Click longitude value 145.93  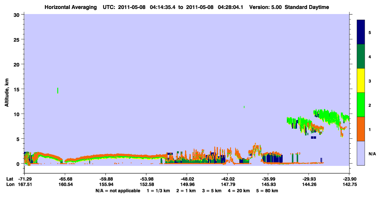[x=268, y=184]
